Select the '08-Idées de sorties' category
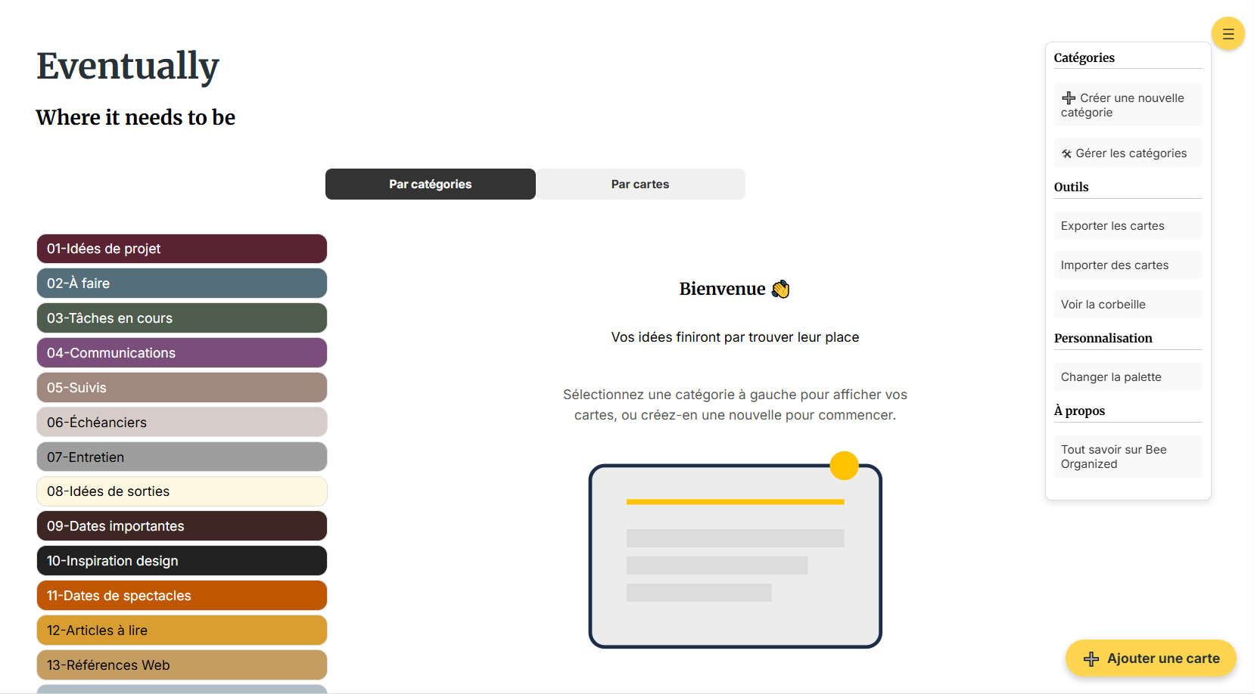This screenshot has width=1254, height=694. 182,491
